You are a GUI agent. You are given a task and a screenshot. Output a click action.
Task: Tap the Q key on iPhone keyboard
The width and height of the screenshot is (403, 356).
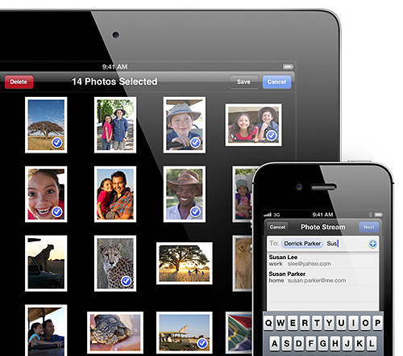(x=268, y=322)
